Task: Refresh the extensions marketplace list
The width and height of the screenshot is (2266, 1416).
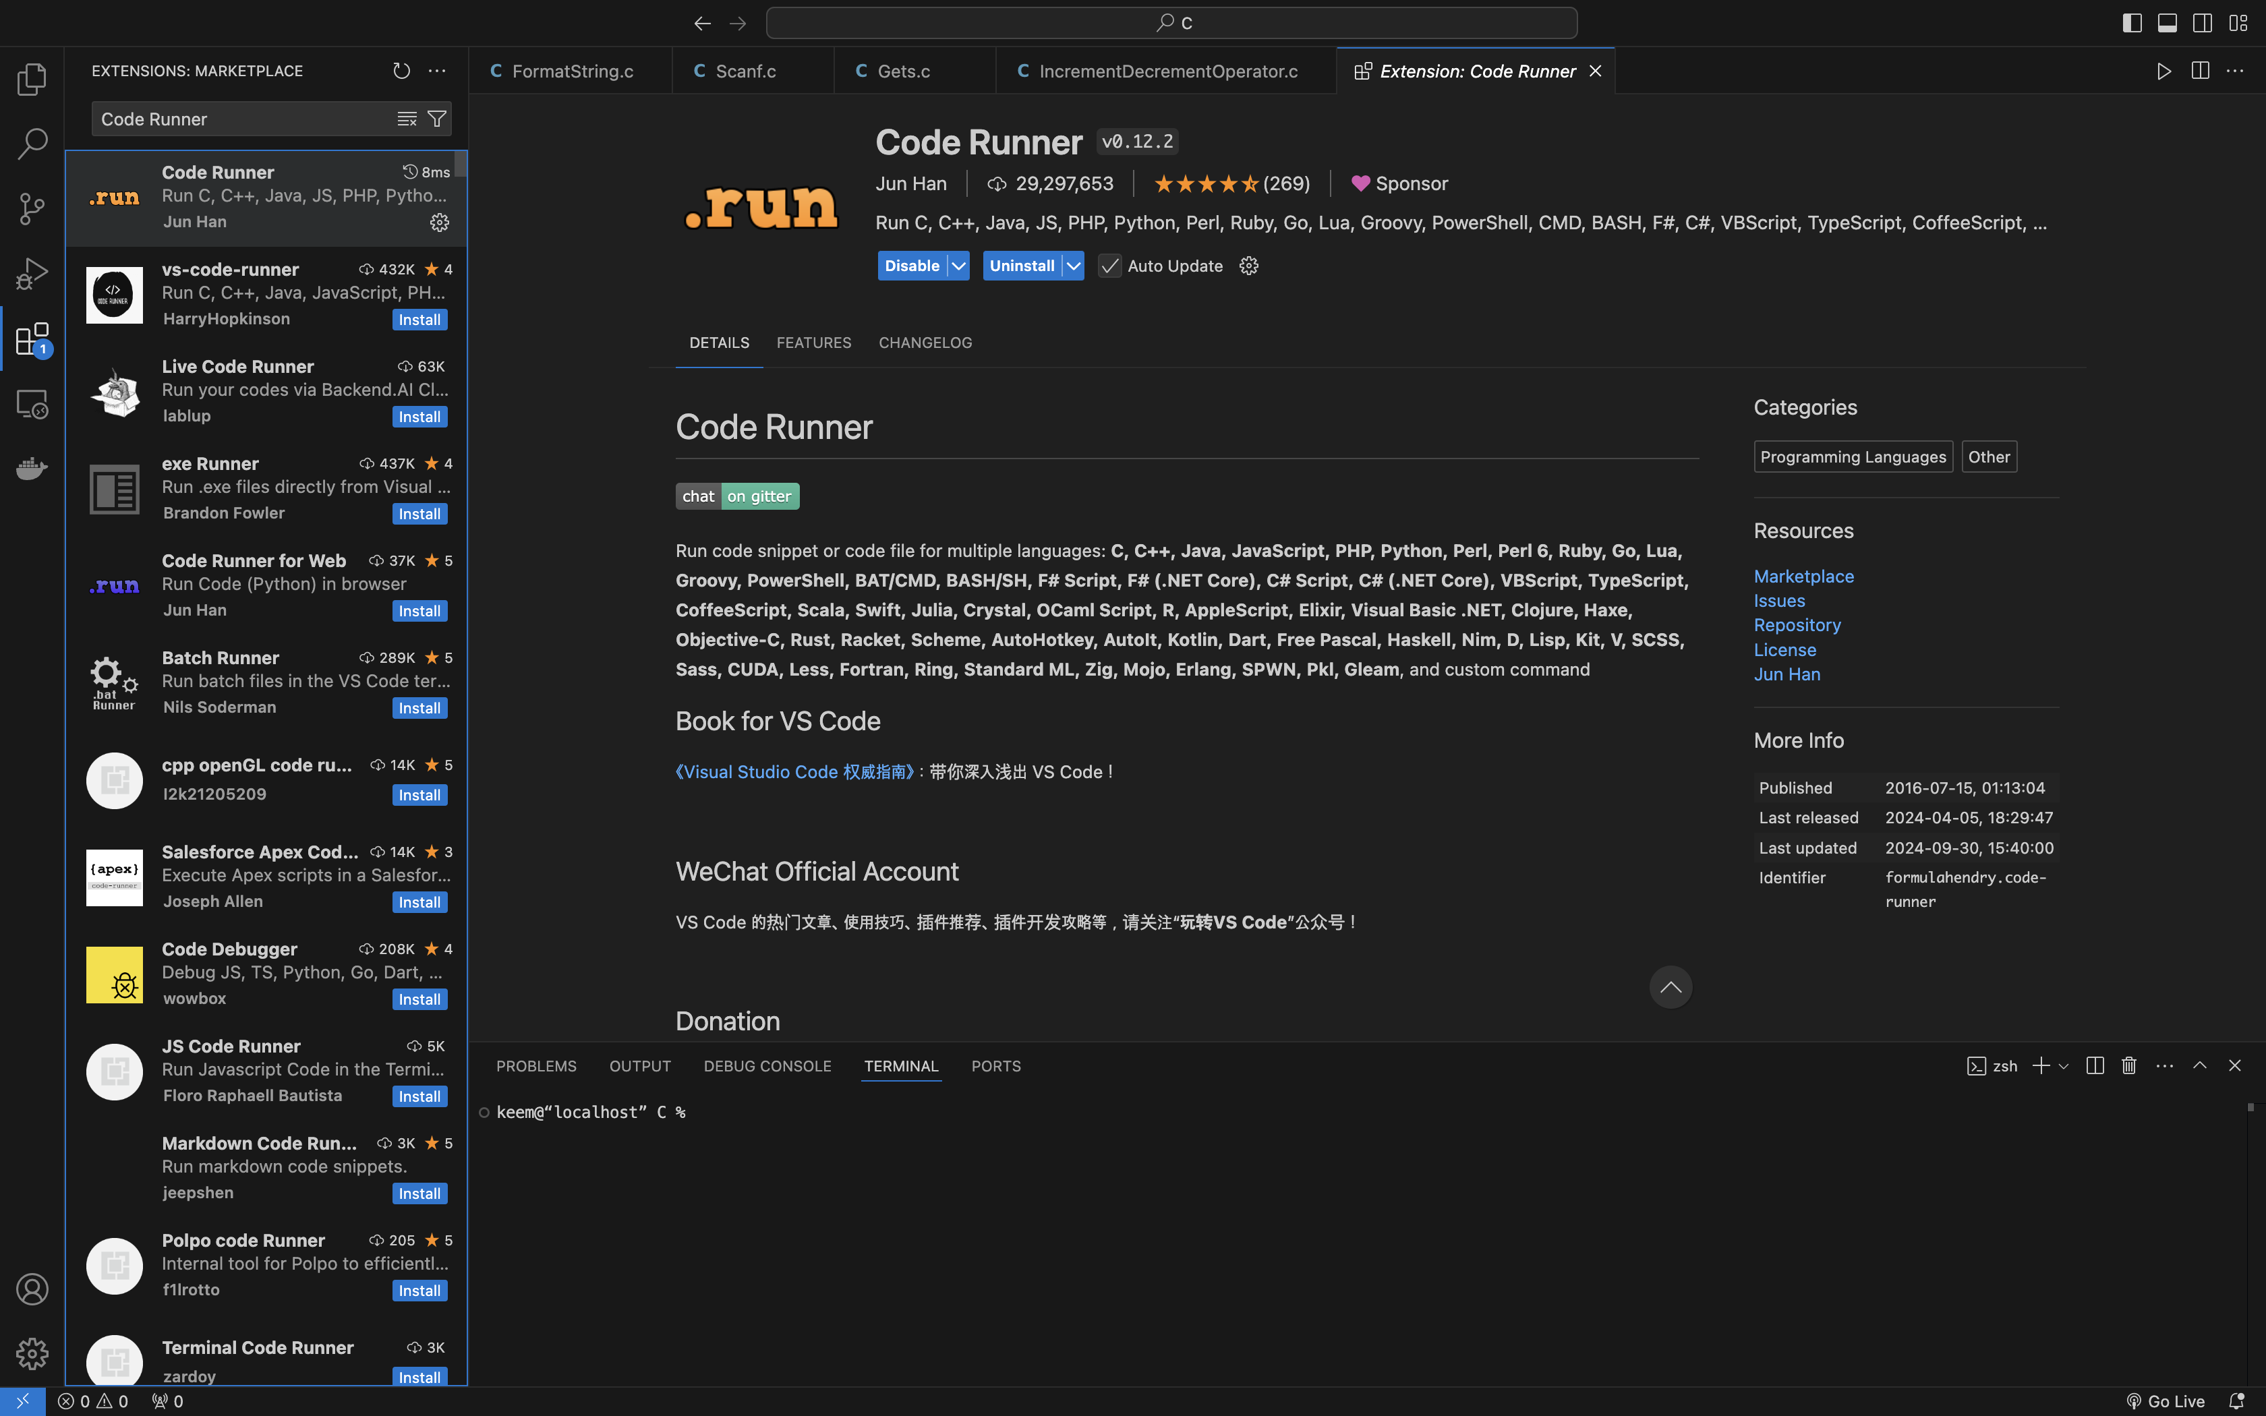Action: pyautogui.click(x=402, y=71)
